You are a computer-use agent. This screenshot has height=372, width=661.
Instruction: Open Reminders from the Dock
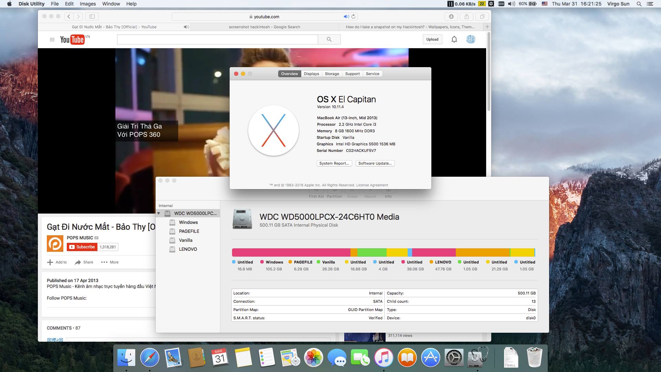click(267, 357)
